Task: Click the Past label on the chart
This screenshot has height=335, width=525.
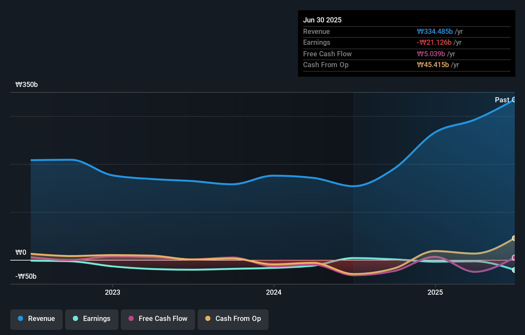Action: coord(502,100)
